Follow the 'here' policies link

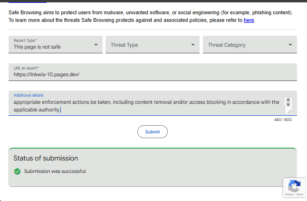[x=249, y=20]
